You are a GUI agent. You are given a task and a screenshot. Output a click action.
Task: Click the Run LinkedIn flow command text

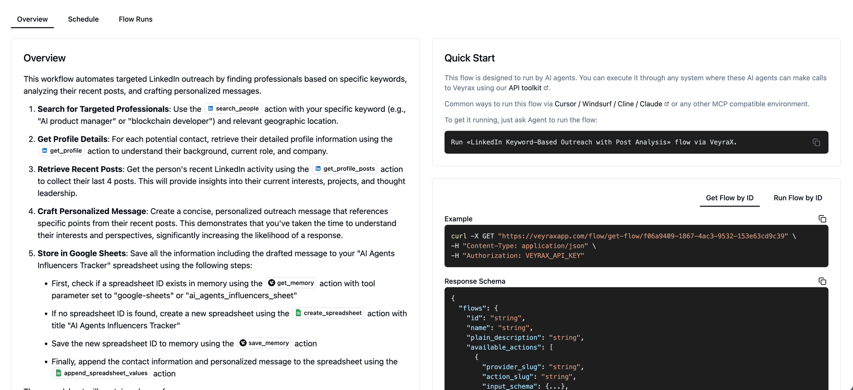click(x=594, y=143)
